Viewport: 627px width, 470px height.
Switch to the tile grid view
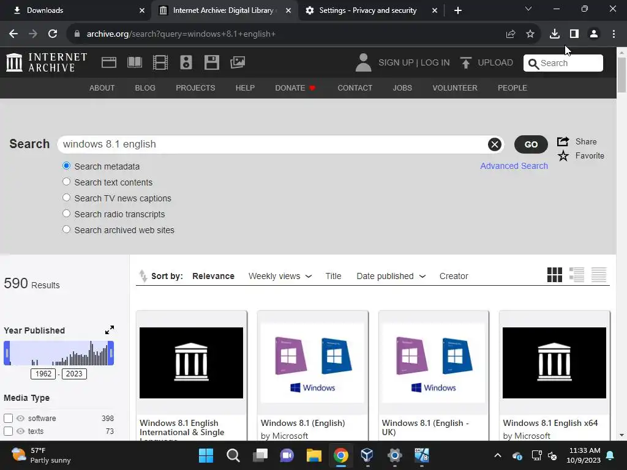tap(555, 275)
